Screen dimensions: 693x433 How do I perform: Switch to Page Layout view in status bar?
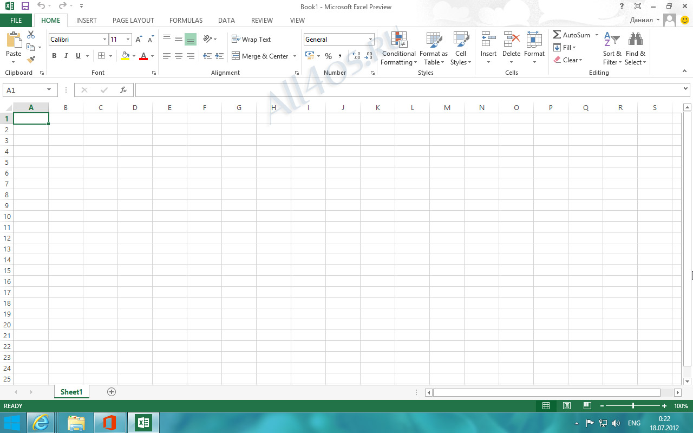567,406
